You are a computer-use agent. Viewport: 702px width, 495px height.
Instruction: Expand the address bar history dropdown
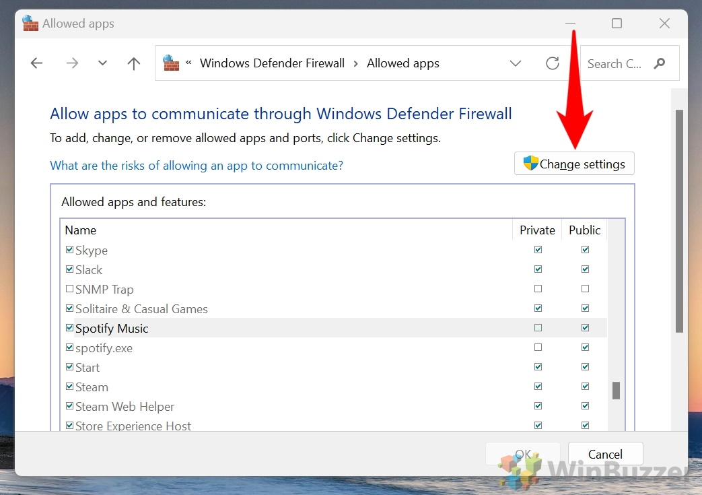(x=516, y=63)
